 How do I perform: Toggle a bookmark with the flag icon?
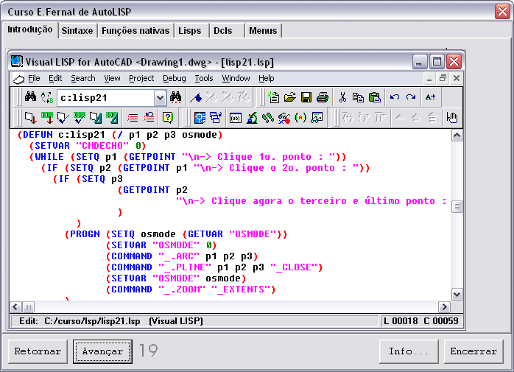196,97
